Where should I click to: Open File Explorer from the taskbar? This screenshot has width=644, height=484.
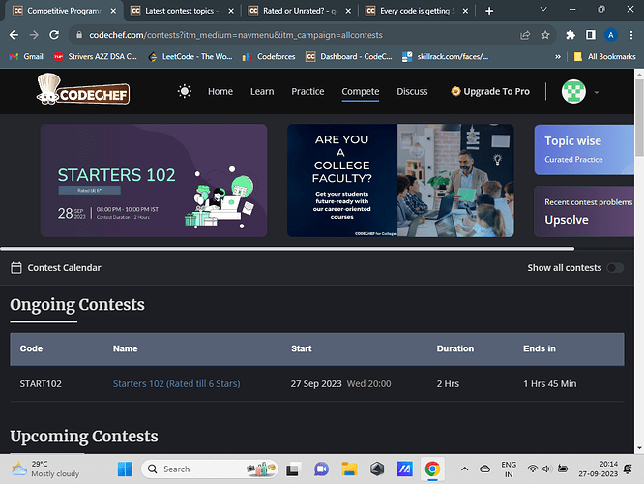(x=349, y=469)
